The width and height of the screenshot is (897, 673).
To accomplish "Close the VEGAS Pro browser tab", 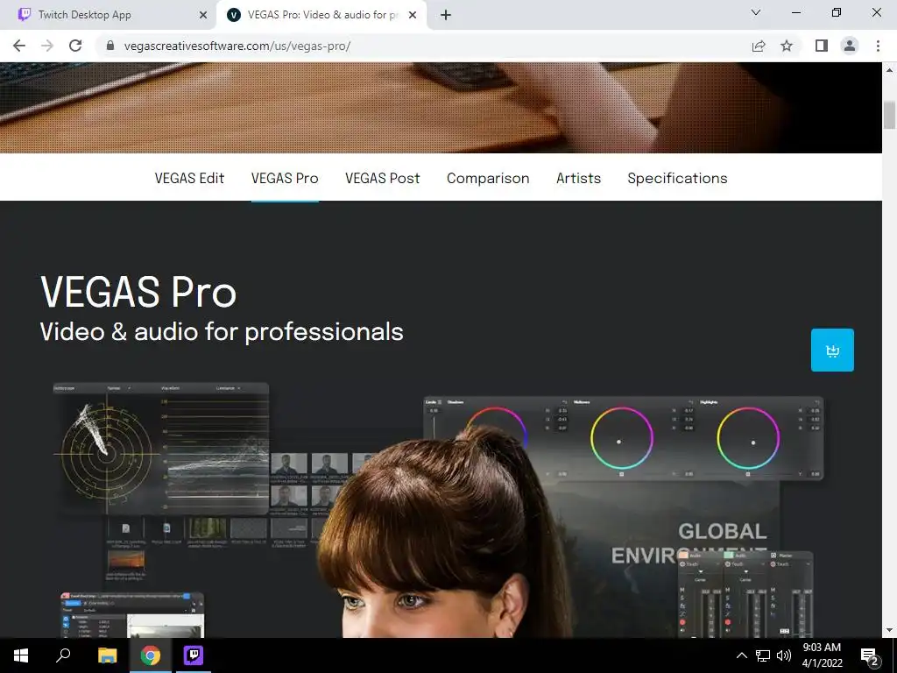I will [x=413, y=15].
